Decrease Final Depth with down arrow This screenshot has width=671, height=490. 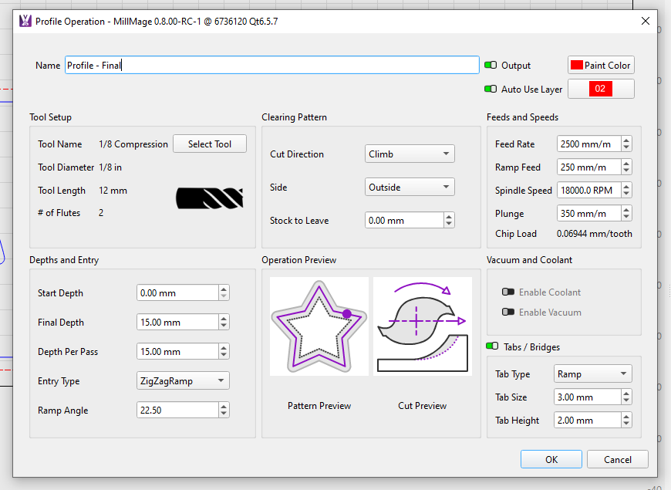click(x=224, y=326)
